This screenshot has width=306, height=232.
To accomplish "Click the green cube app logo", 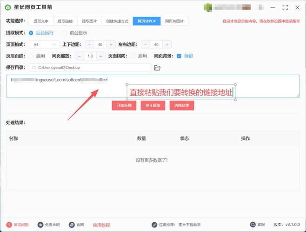I will [x=7, y=7].
